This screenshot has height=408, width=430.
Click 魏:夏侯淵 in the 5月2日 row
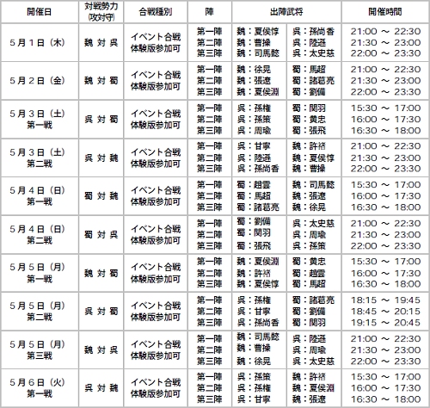(258, 92)
